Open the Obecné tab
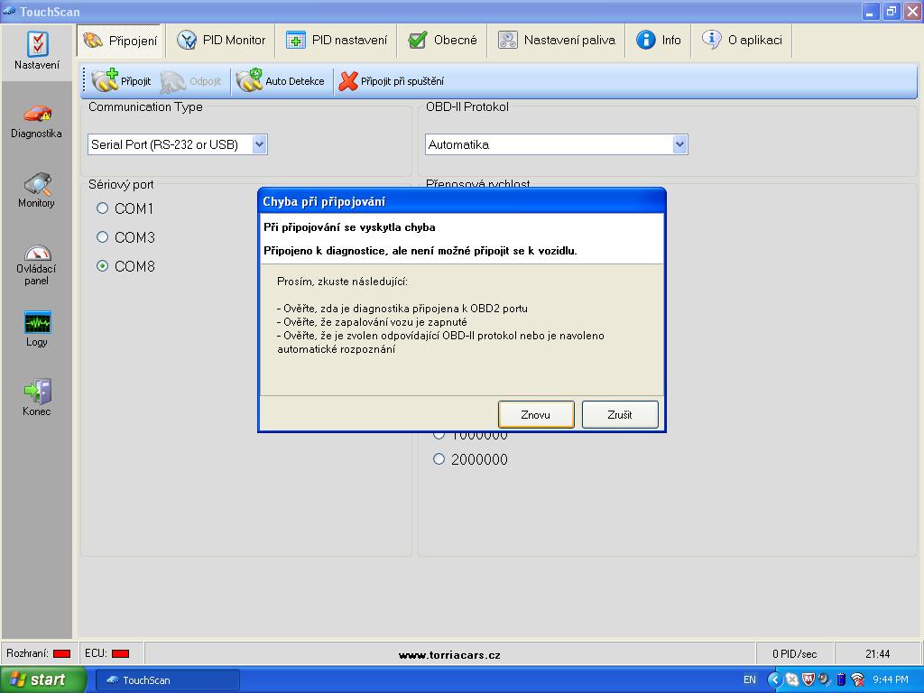The height and width of the screenshot is (693, 924). coord(443,41)
